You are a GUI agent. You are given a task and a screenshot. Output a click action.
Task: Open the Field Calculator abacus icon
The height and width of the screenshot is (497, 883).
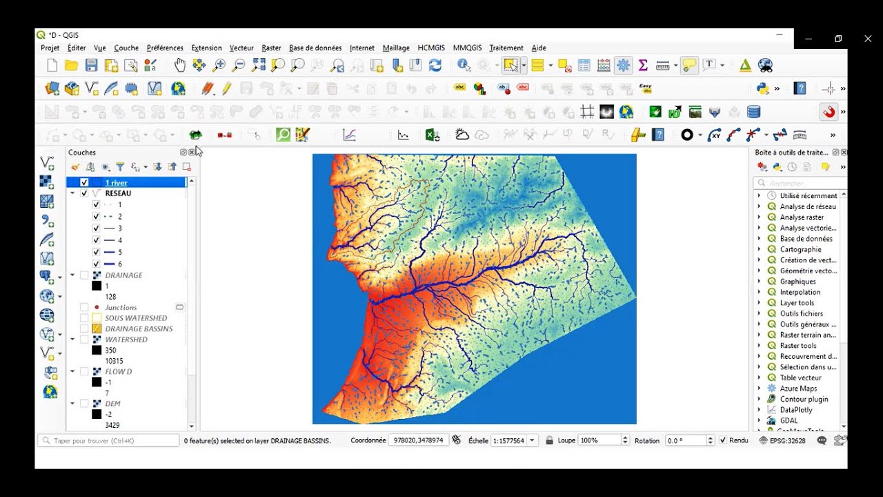[604, 66]
